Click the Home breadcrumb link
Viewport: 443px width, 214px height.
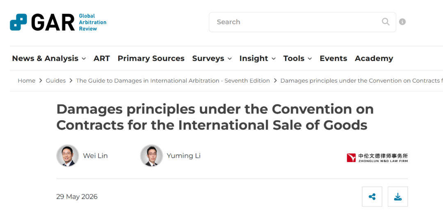click(x=27, y=81)
